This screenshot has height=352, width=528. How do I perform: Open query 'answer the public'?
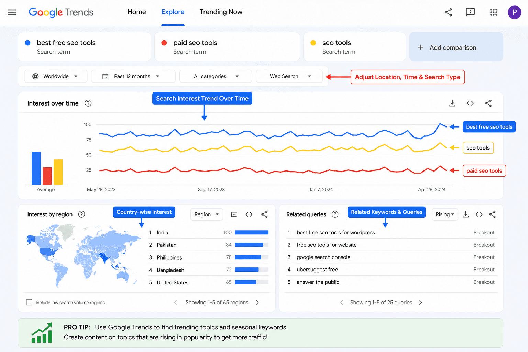pos(318,282)
